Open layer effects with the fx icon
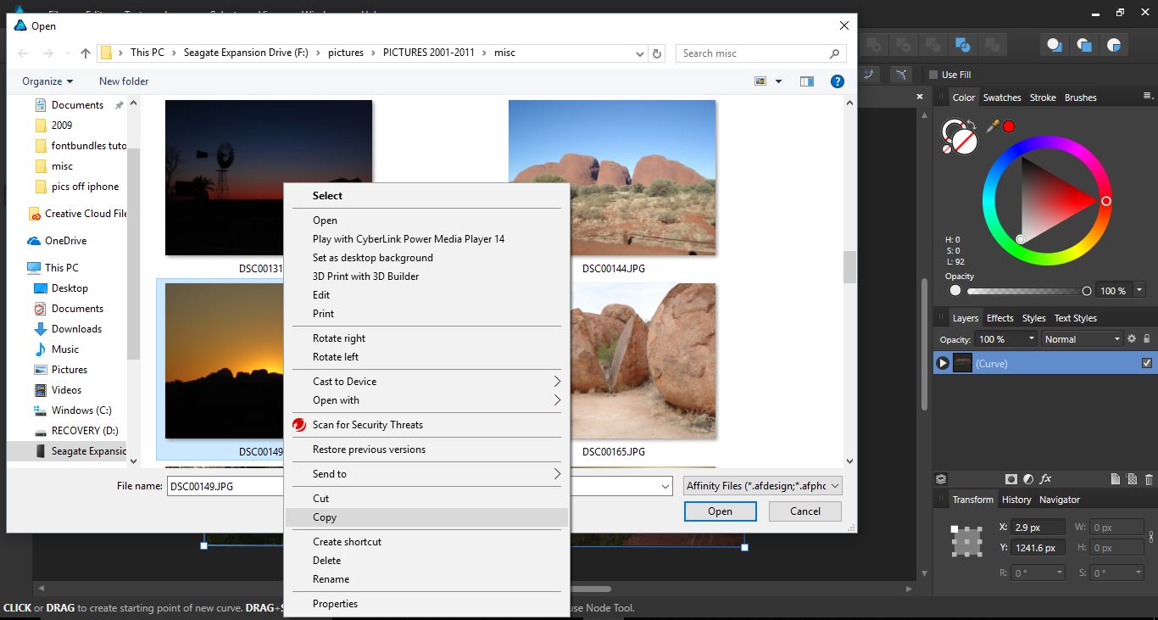 coord(1046,478)
